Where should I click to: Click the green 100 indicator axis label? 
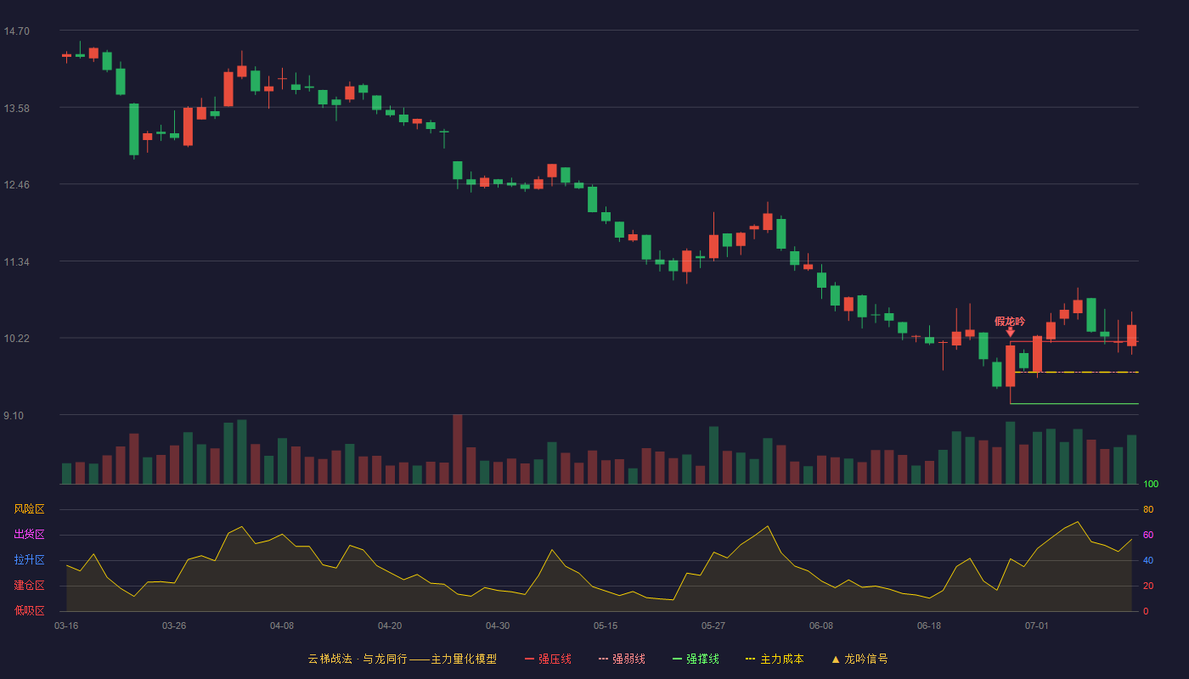(x=1151, y=485)
